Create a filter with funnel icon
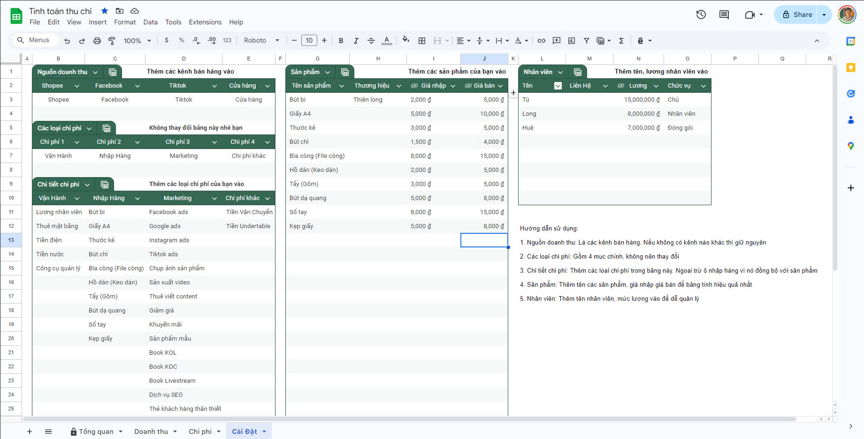 pos(586,41)
